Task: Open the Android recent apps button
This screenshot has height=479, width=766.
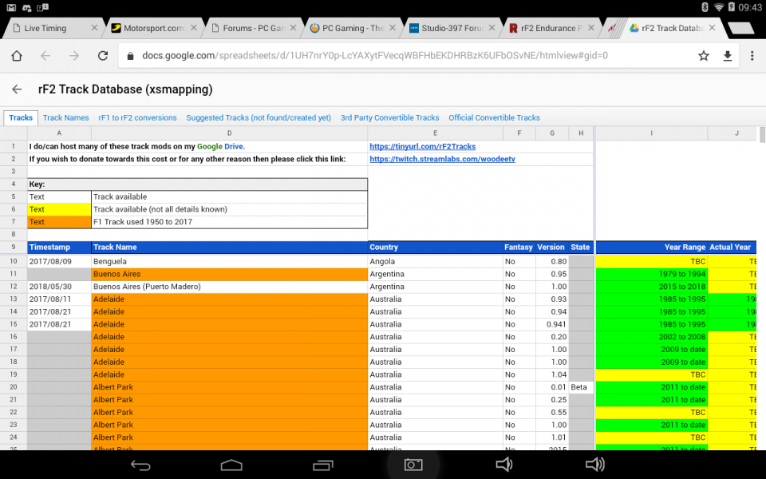Action: click(323, 465)
